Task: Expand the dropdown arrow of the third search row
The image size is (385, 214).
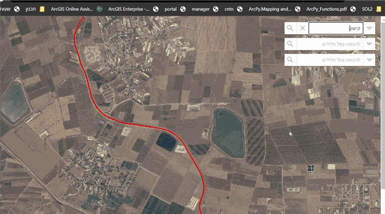Action: (x=369, y=60)
